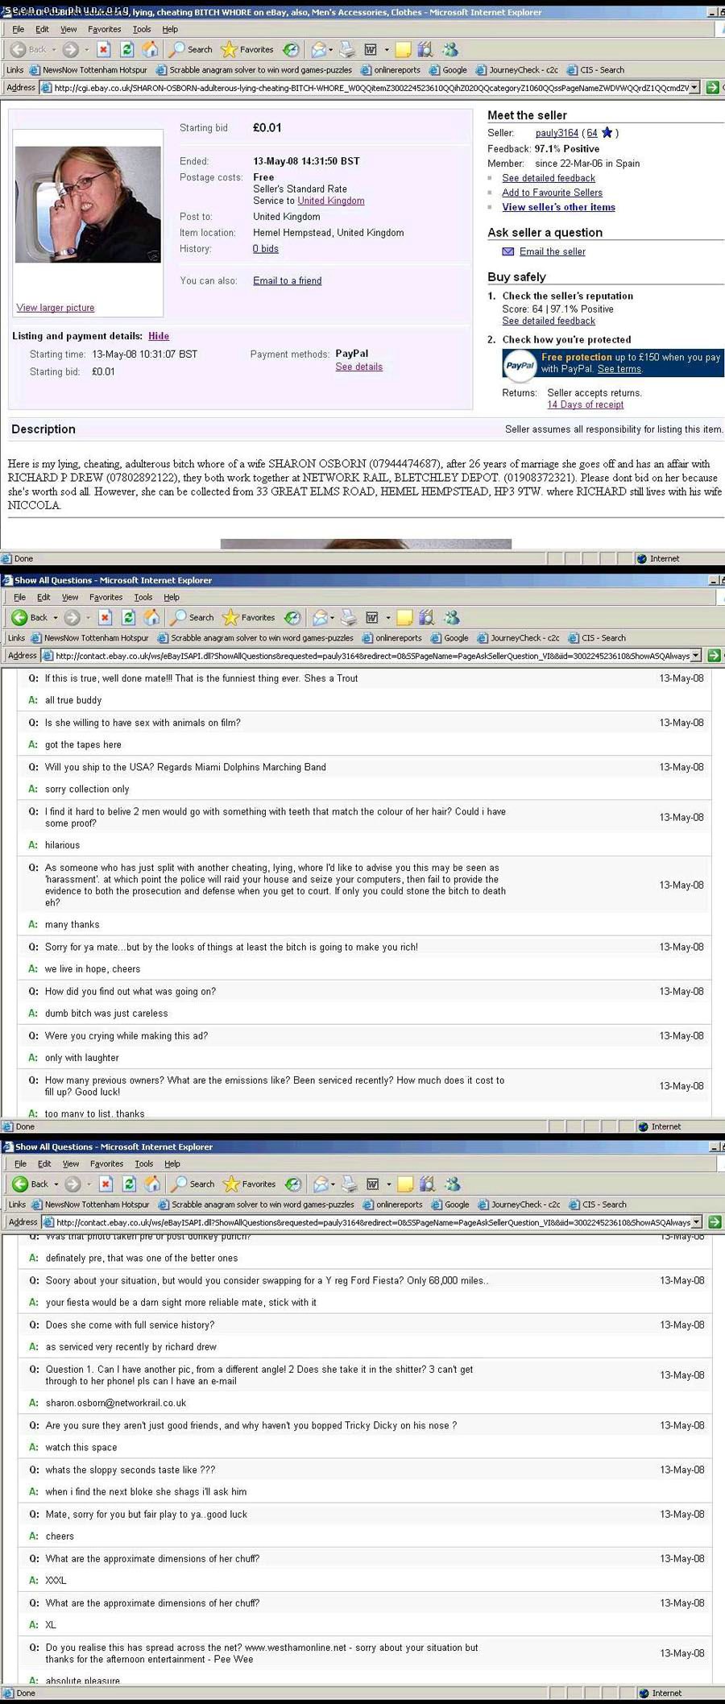Open CIS - Search shortcut in eBay listing window
This screenshot has height=1704, width=725.
(595, 70)
